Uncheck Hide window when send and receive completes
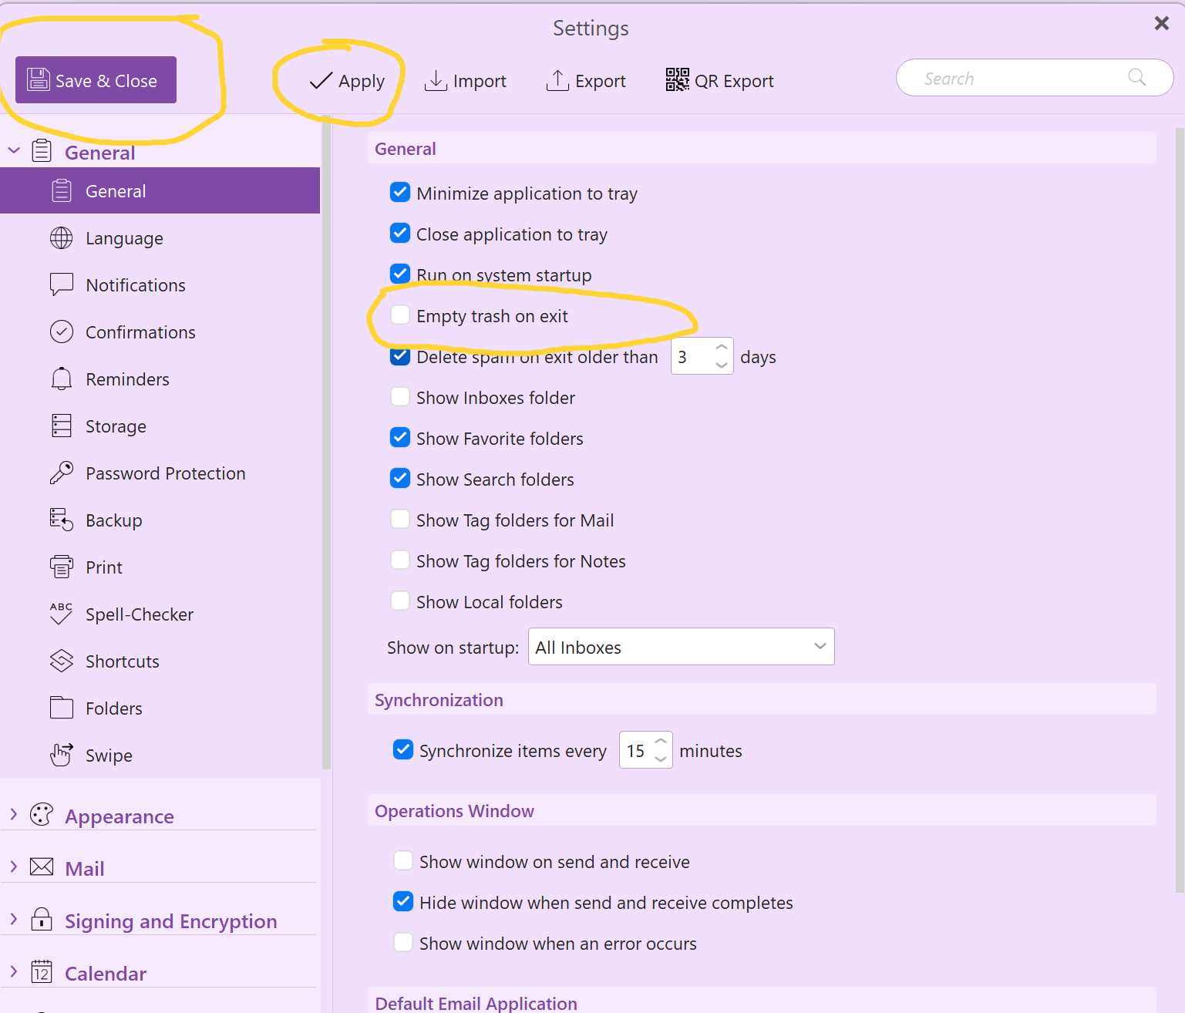1185x1013 pixels. (x=403, y=901)
